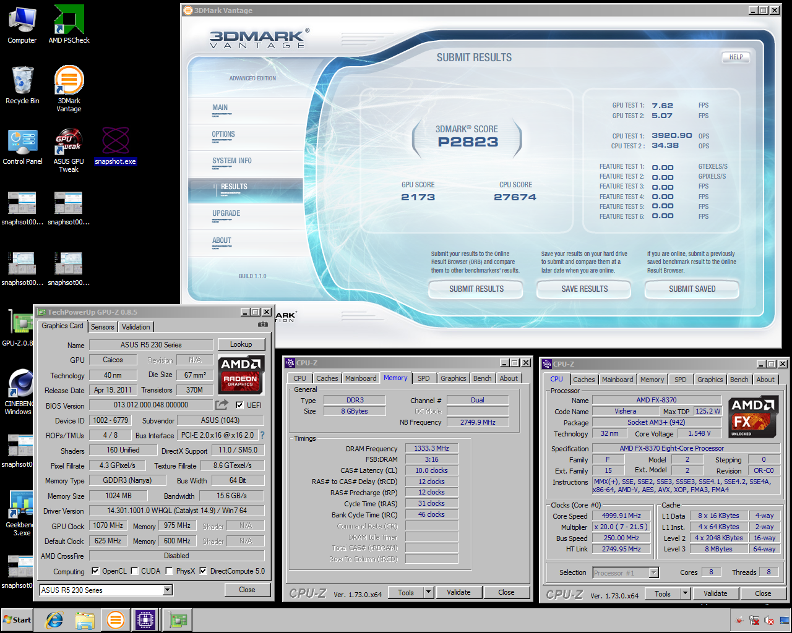Click the BIOS version export arrow icon in GPU-Z

pos(222,405)
